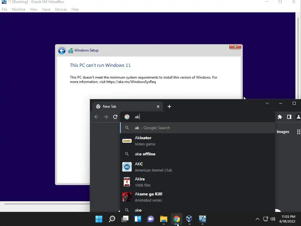Click the AKC logo thumbnail
Screen dimensions: 301x226
tap(127, 167)
